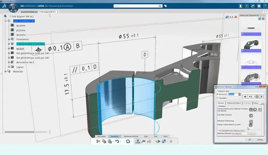
Task: Switch Views and Captures to list view
Action: pyautogui.click(x=263, y=19)
